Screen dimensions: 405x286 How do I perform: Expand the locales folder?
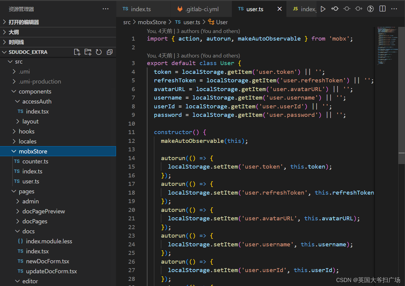[x=58, y=141]
